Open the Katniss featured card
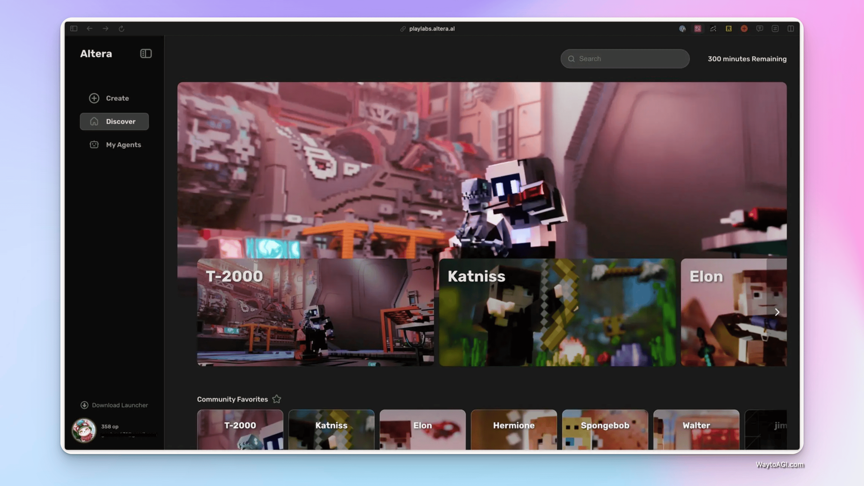Viewport: 864px width, 486px height. [557, 312]
